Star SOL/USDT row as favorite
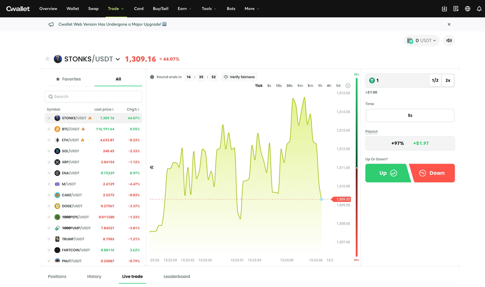The width and height of the screenshot is (485, 287). click(49, 151)
